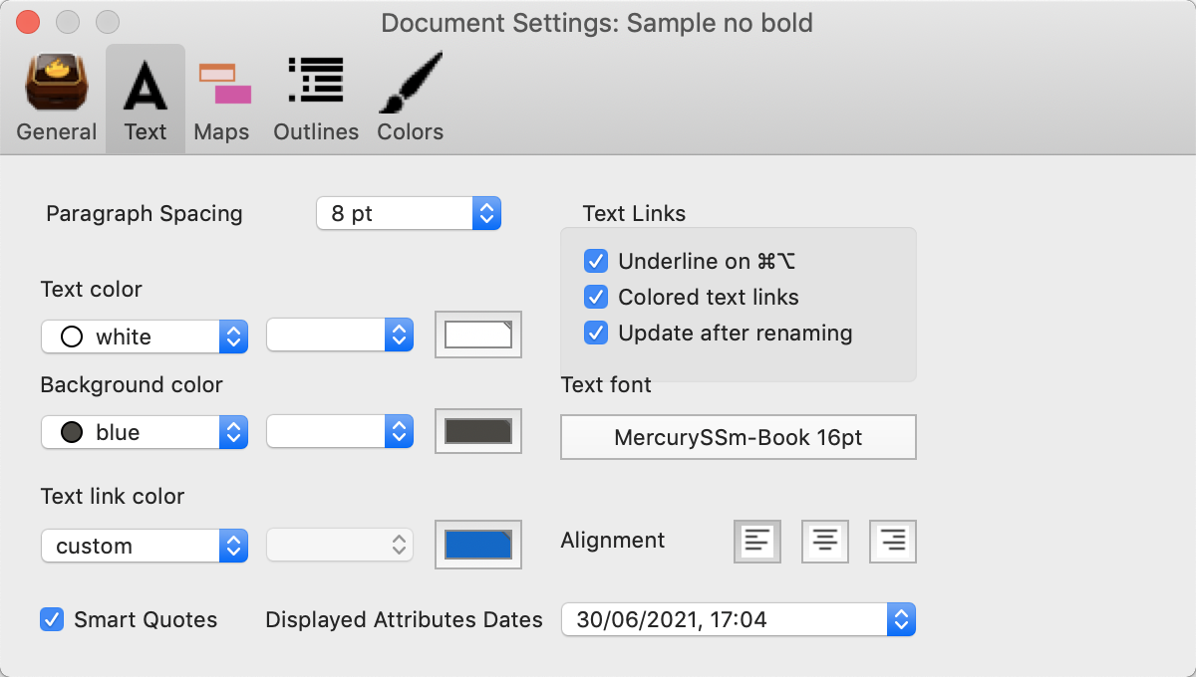Image resolution: width=1196 pixels, height=677 pixels.
Task: Select the Text settings icon
Action: tap(146, 99)
